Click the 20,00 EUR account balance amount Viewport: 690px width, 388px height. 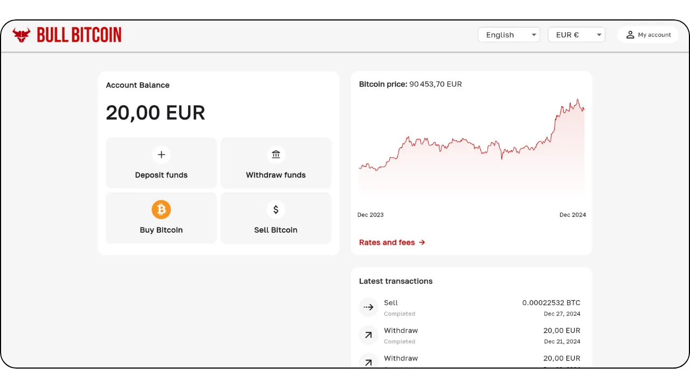[x=155, y=113]
